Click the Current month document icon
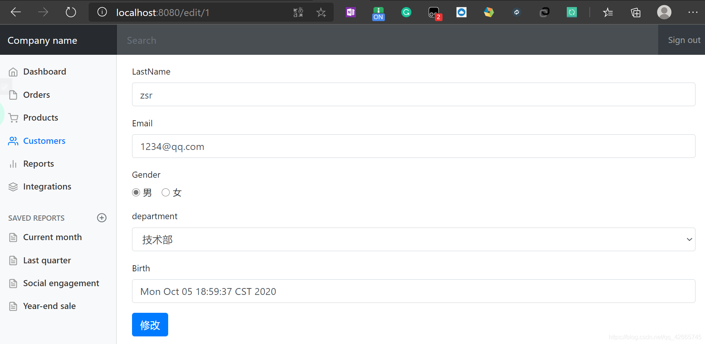This screenshot has height=344, width=705. (13, 237)
